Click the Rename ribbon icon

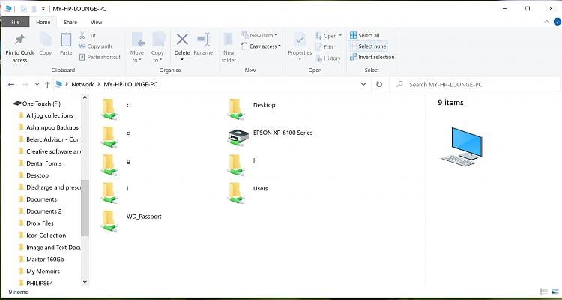203,40
